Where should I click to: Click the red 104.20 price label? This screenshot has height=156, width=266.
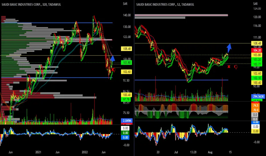(x=257, y=50)
